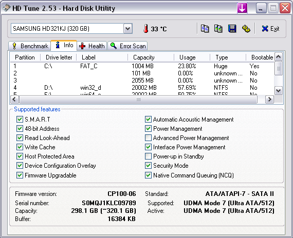This screenshot has height=238, width=293.
Task: Click the blue floppy disk save icon
Action: 232,29
